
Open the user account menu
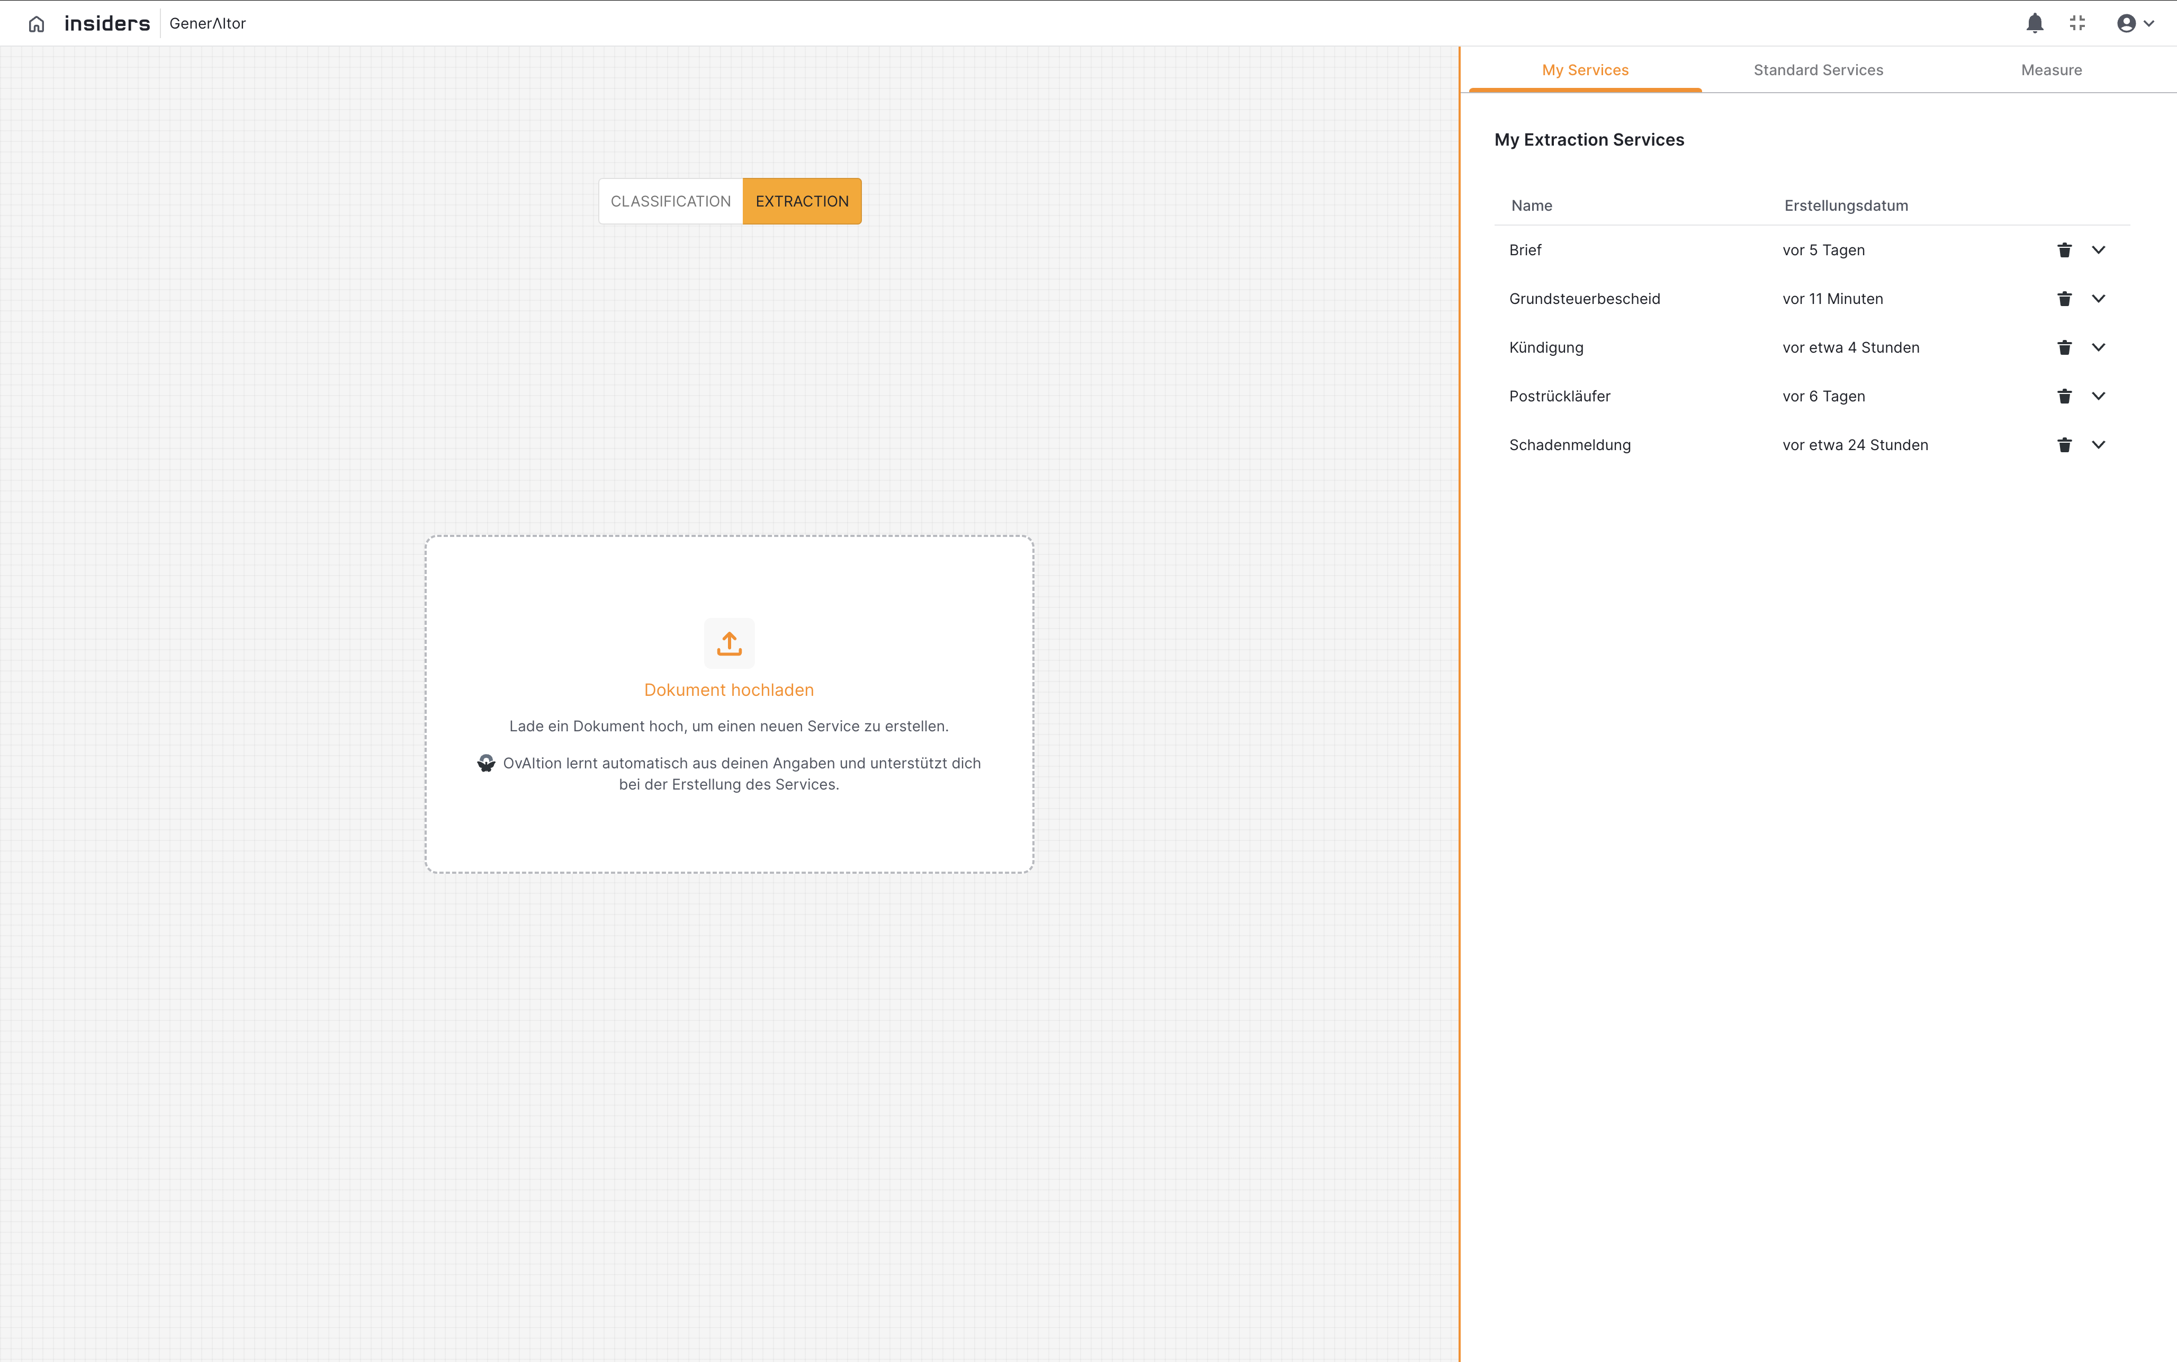[x=2135, y=23]
